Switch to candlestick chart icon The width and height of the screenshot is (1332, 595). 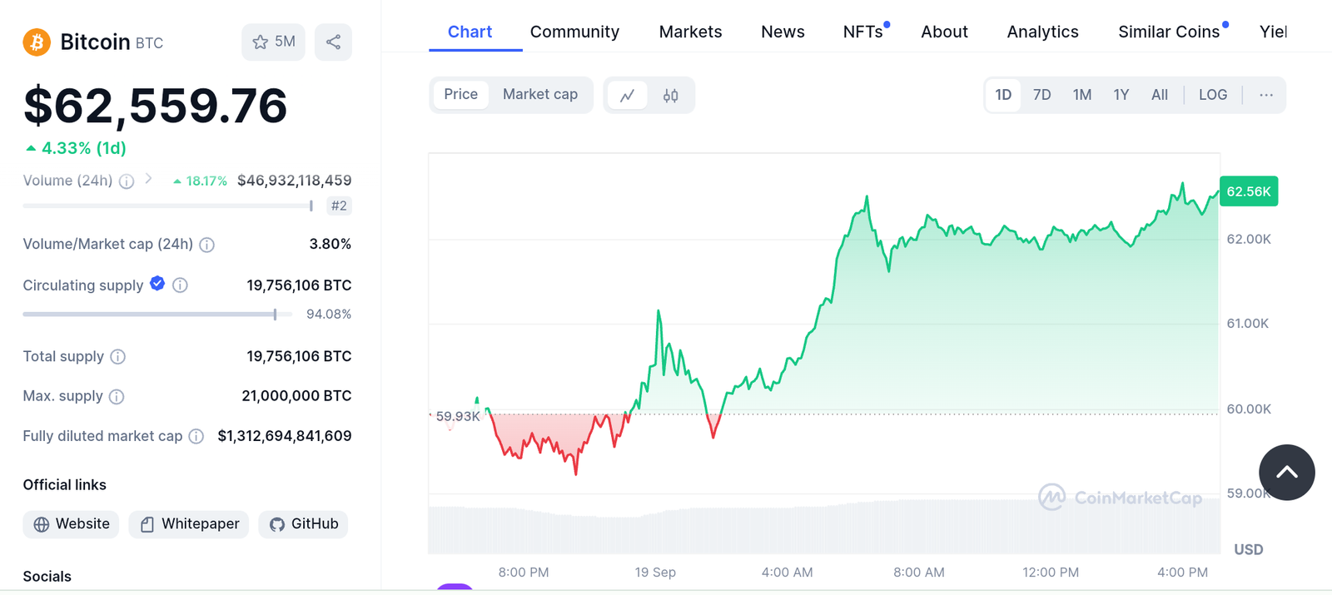click(x=670, y=95)
